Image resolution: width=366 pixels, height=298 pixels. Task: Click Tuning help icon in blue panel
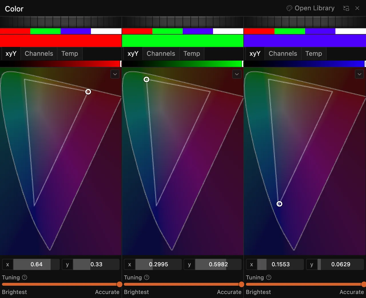point(269,277)
